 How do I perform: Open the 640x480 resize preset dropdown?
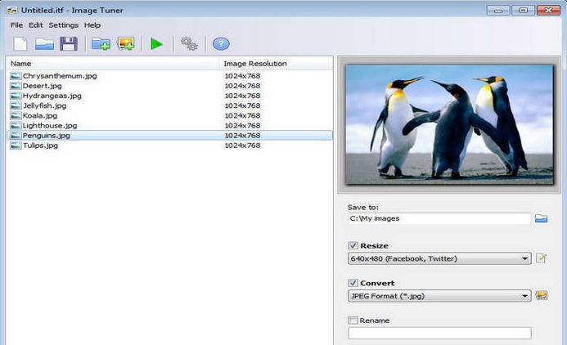pos(439,258)
